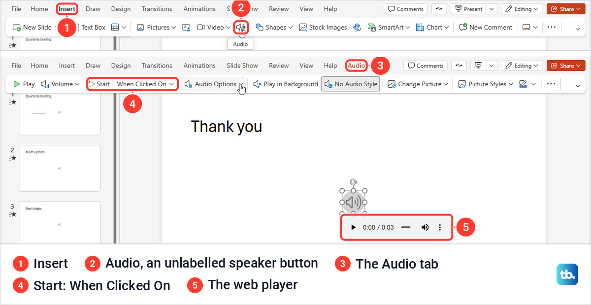Viewport: 591px width, 305px height.
Task: Expand the Video dropdown
Action: click(228, 28)
